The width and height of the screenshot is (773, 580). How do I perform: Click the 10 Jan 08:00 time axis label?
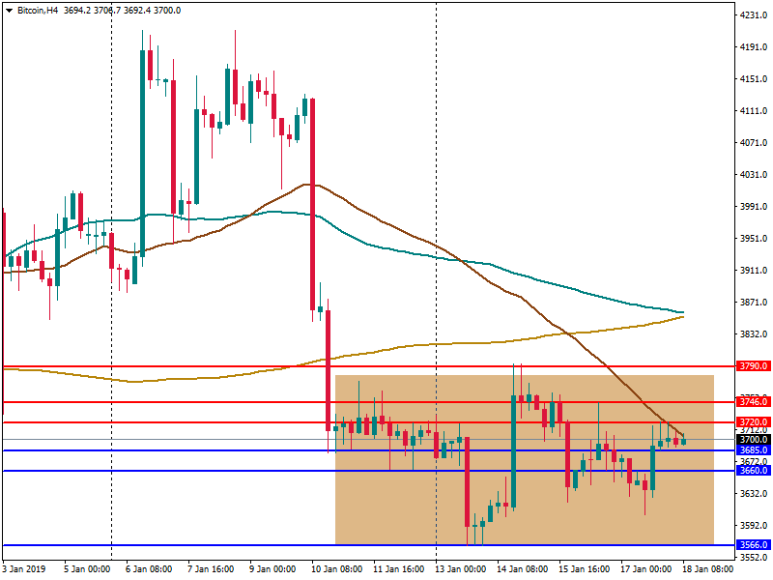338,569
